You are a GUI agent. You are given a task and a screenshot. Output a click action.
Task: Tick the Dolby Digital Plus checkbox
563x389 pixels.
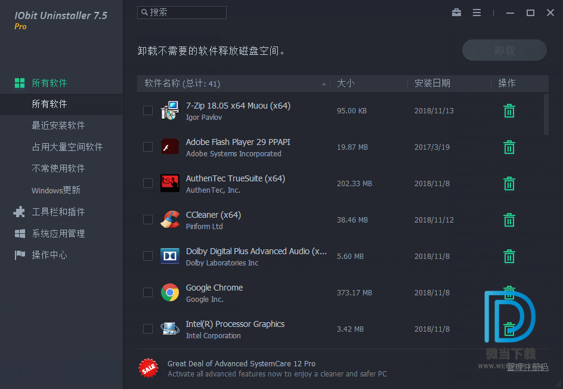coord(148,256)
